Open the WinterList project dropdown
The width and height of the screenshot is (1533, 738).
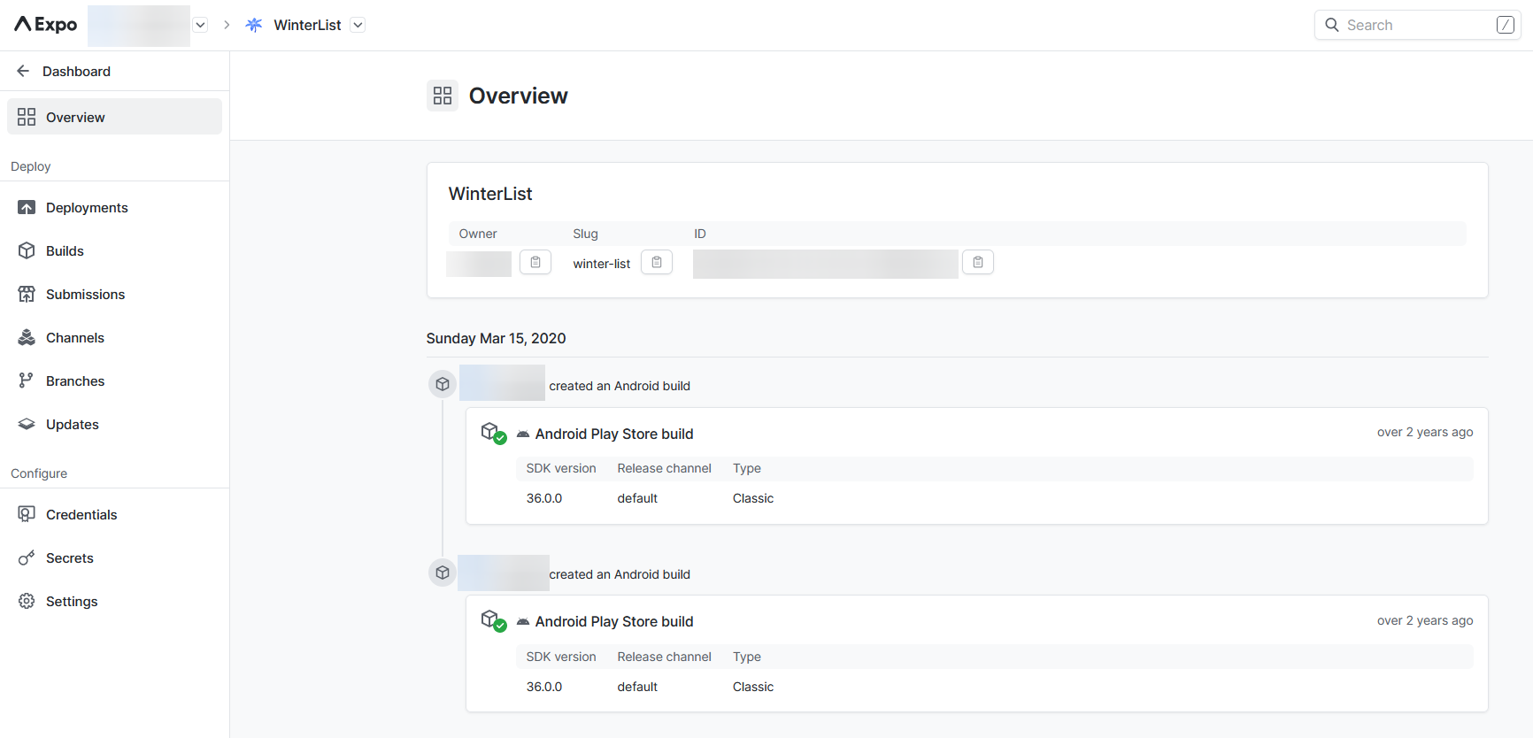(x=358, y=25)
